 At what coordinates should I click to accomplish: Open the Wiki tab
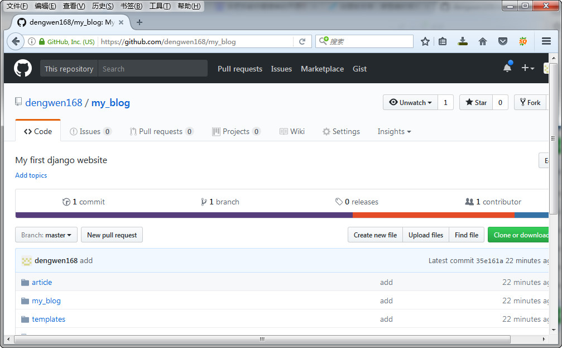click(x=292, y=132)
